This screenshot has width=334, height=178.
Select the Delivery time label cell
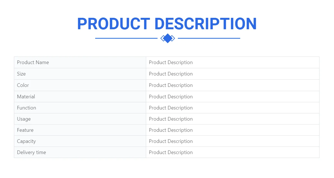pos(31,152)
